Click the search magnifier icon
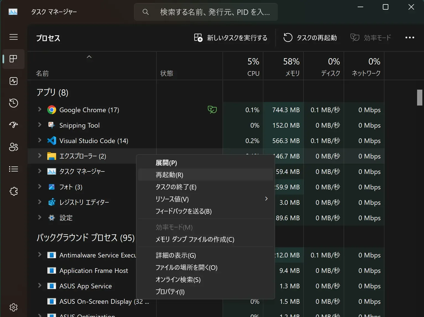 (145, 12)
